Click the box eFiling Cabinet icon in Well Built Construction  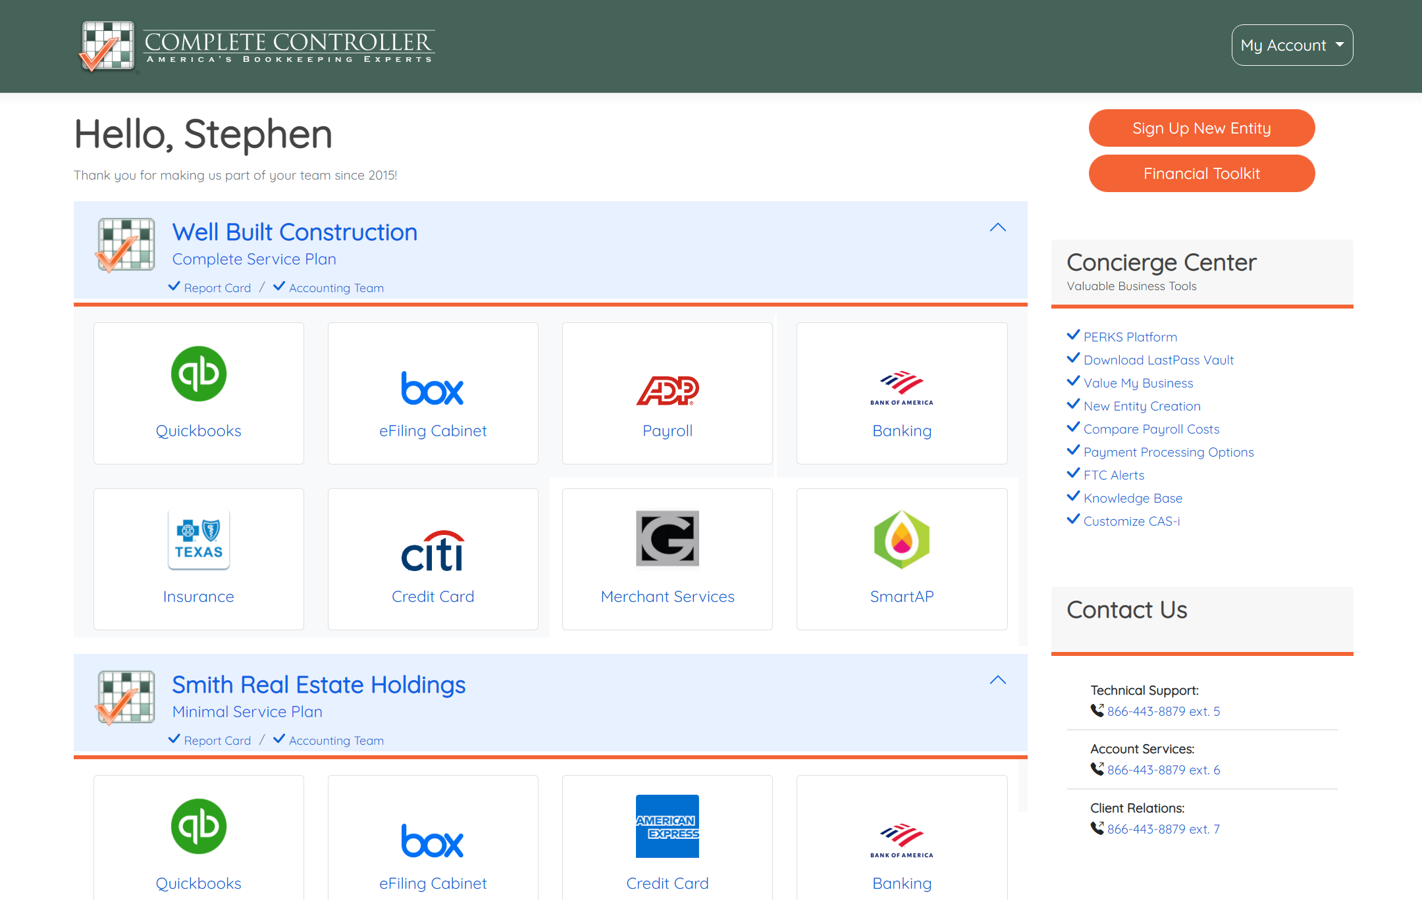[x=433, y=388]
